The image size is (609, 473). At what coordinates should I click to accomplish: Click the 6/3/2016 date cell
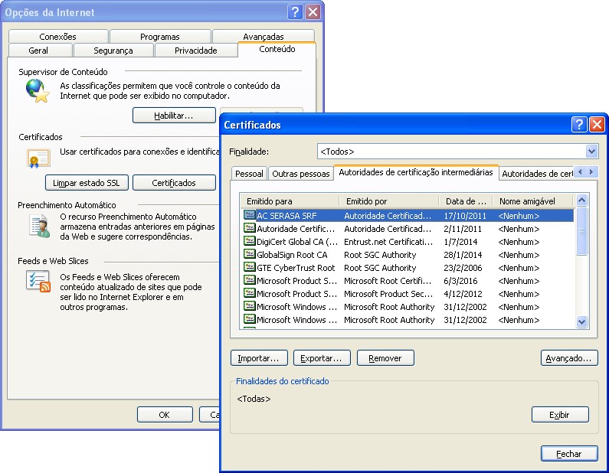[460, 281]
